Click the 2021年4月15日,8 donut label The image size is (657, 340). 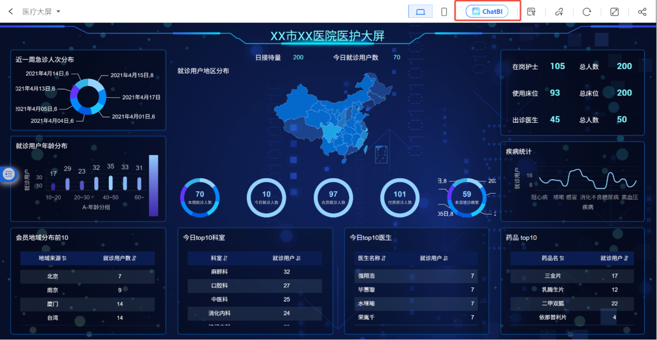tap(132, 75)
